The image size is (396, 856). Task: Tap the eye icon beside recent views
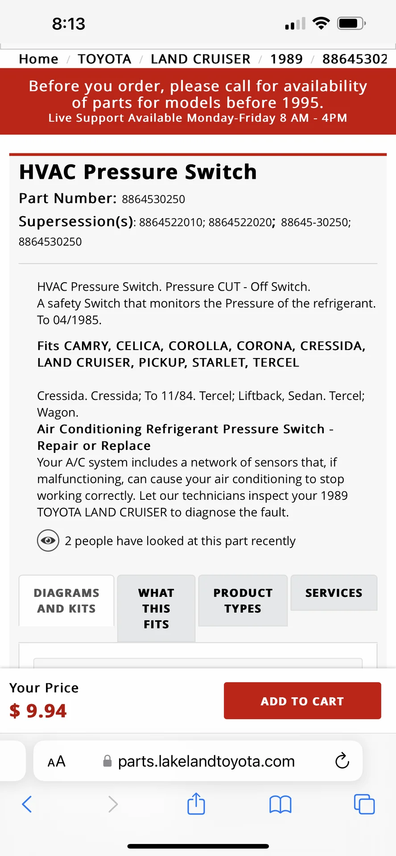click(48, 541)
